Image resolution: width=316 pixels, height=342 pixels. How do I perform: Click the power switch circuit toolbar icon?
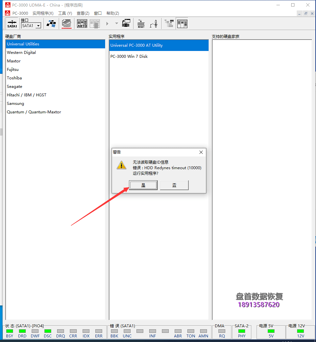point(154,24)
